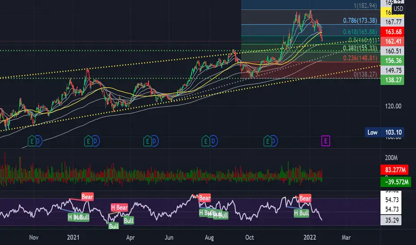The width and height of the screenshot is (416, 245).
Task: Click the Mar time axis label
Action: (346, 237)
